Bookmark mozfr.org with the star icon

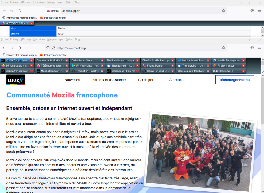[x=223, y=48]
